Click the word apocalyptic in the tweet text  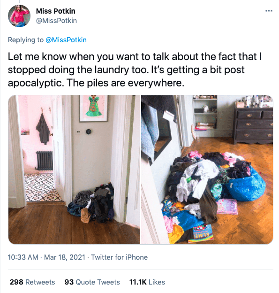[x=35, y=83]
